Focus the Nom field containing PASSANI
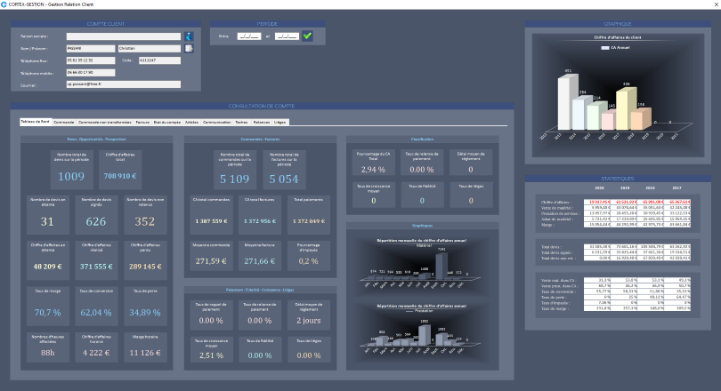 tap(91, 48)
